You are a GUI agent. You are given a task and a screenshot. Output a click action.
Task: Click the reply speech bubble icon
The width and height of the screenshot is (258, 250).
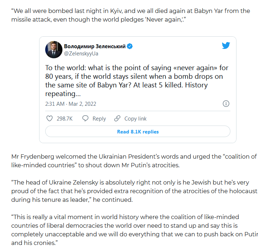(x=85, y=118)
